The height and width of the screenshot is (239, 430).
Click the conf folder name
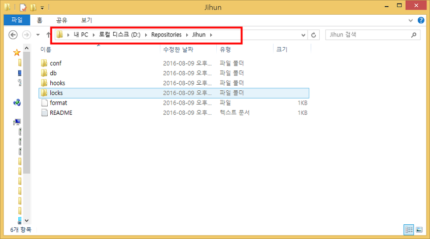[x=56, y=63]
